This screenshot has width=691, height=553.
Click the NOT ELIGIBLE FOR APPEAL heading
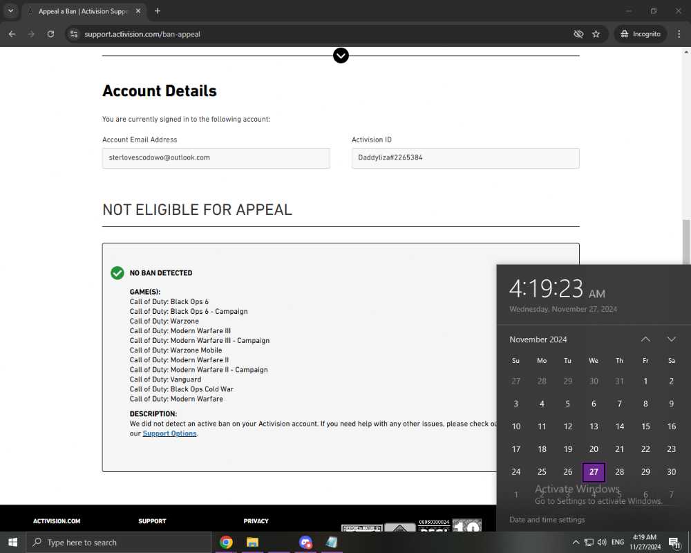coord(198,209)
